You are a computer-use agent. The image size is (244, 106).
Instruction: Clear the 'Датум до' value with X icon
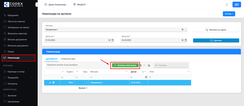(x=182, y=40)
